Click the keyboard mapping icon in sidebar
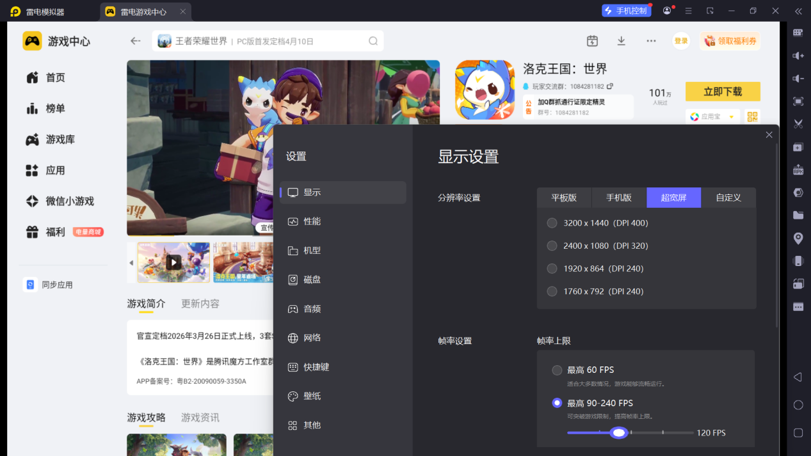Viewport: 811px width, 456px height. 798,33
